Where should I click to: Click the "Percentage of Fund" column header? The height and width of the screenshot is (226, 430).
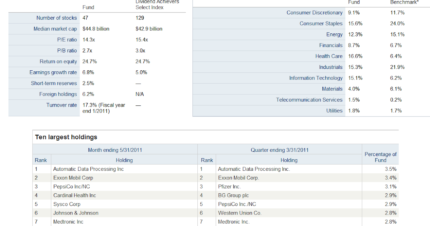(381, 157)
